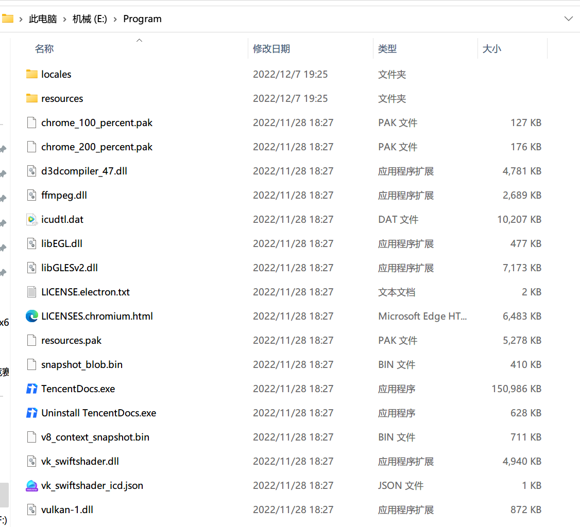Click the DAT 文件 type cell
This screenshot has width=580, height=527.
click(398, 220)
